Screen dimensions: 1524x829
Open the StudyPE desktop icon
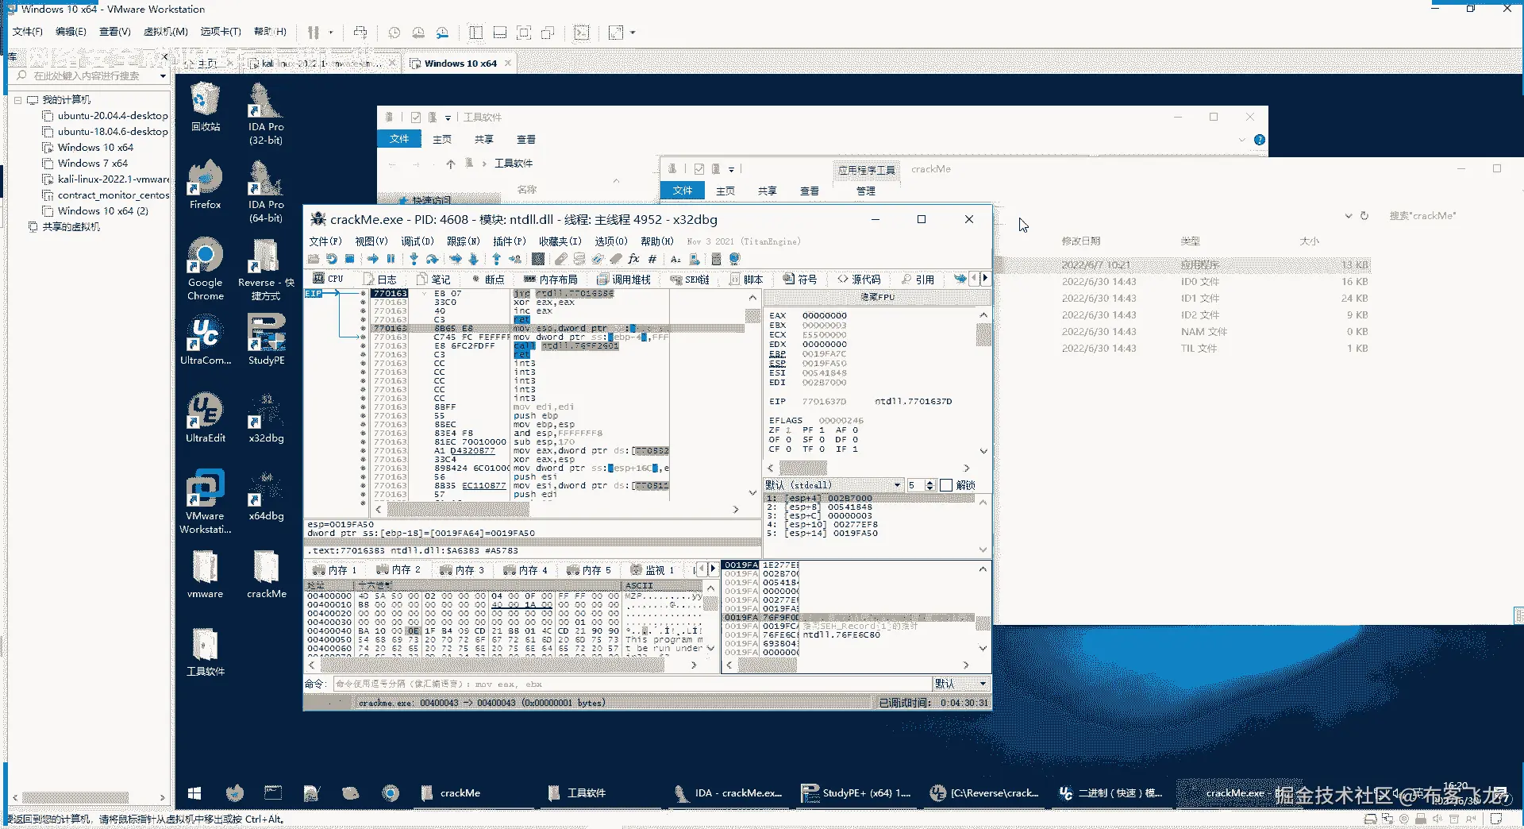tap(266, 339)
